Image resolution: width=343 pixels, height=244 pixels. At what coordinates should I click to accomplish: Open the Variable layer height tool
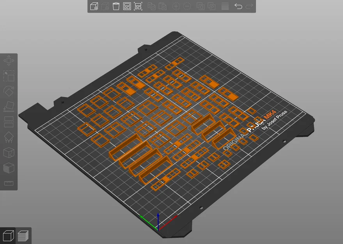(x=225, y=6)
